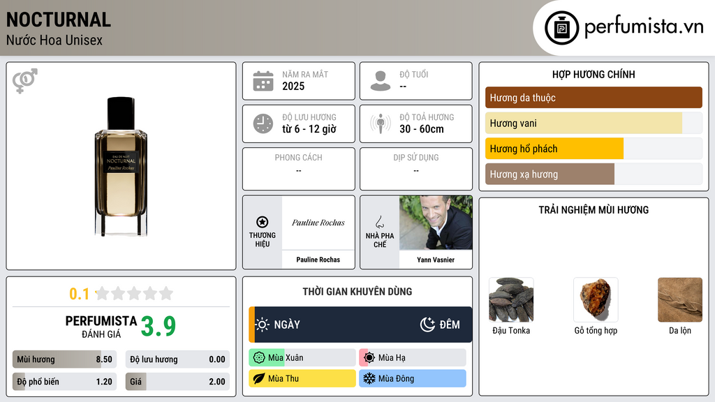The height and width of the screenshot is (402, 715).
Task: Click the PERFUMISTA ĐÁNH GIÁ label
Action: tap(101, 327)
